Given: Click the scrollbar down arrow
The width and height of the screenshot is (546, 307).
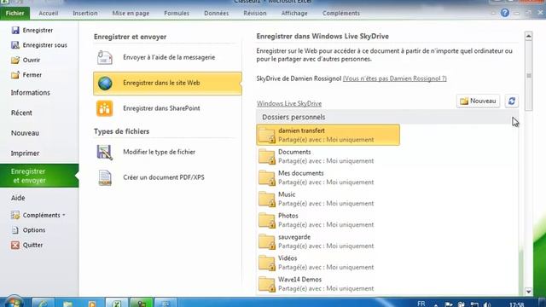Looking at the screenshot, I should tap(529, 292).
